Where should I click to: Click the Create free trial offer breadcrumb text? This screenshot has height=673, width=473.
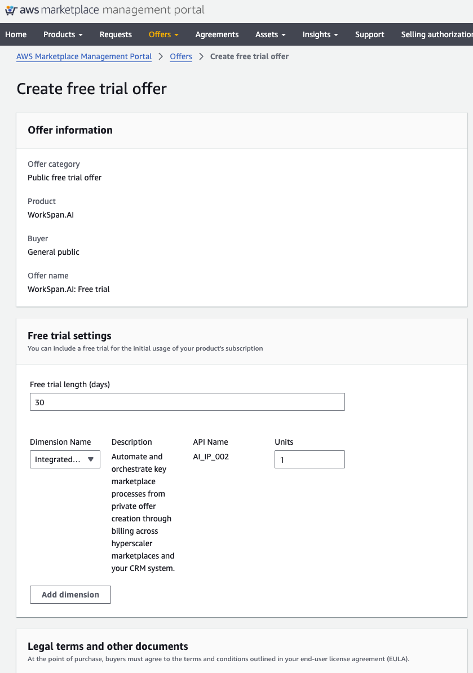click(x=249, y=57)
